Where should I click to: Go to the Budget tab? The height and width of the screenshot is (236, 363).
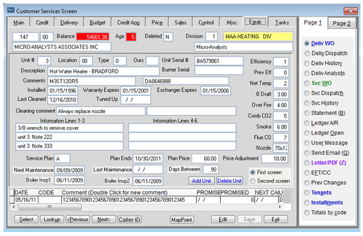tap(98, 23)
